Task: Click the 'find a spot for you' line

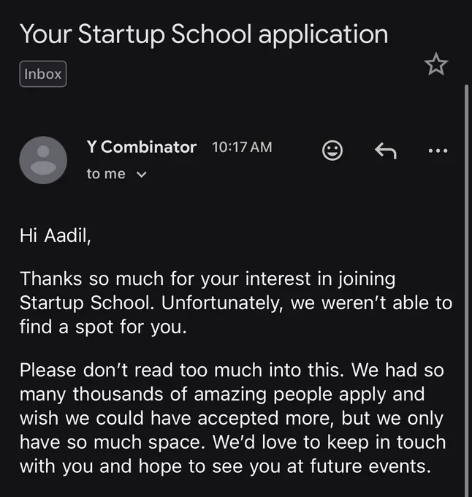Action: click(x=103, y=327)
